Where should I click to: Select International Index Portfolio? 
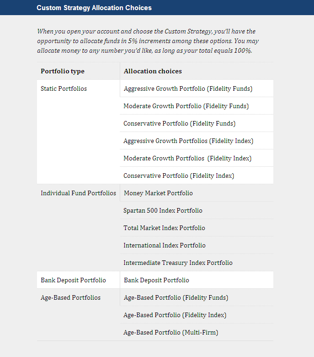(x=165, y=245)
